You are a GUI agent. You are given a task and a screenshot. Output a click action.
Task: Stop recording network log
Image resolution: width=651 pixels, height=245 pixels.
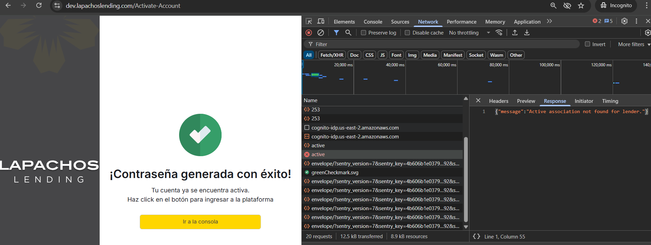click(309, 32)
